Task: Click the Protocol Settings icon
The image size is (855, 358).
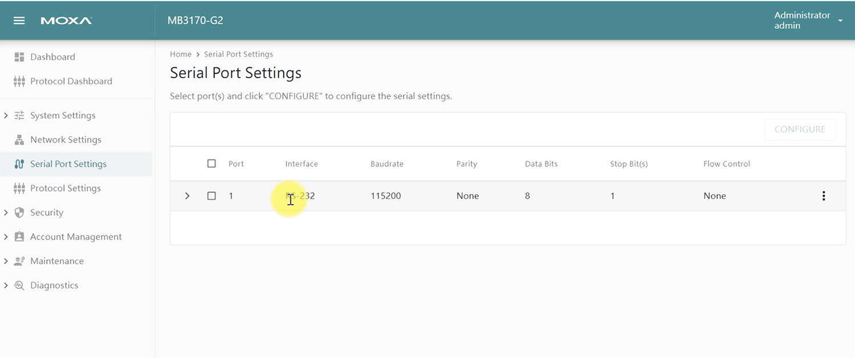Action: [19, 188]
